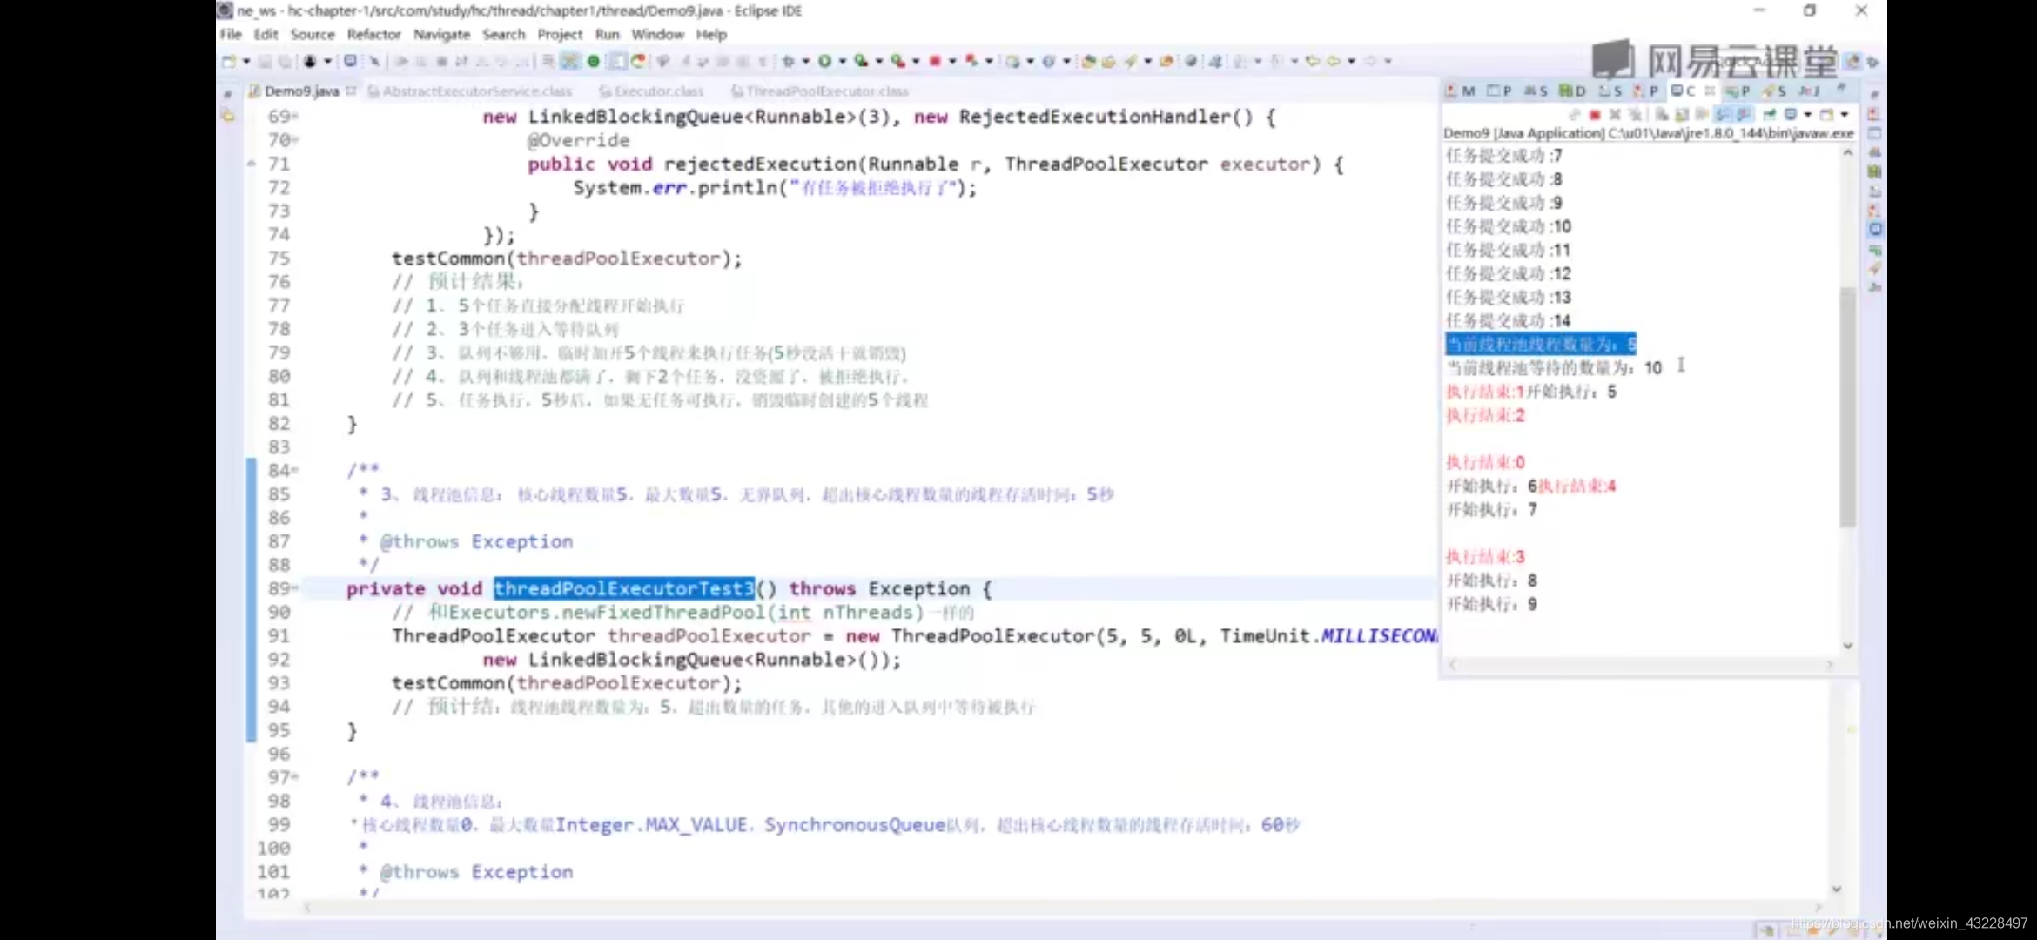Open the Refactor menu
Image resolution: width=2037 pixels, height=940 pixels.
tap(373, 35)
